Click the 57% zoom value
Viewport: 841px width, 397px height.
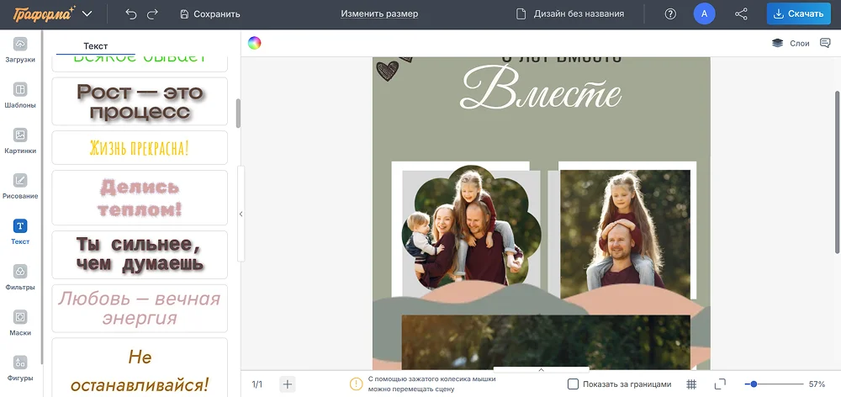click(x=817, y=384)
